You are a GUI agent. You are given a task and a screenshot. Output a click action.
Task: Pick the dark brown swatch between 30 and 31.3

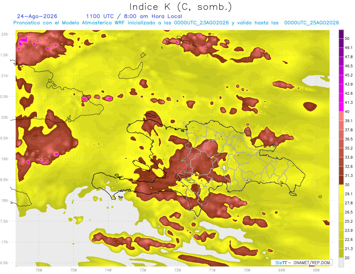click(341, 180)
